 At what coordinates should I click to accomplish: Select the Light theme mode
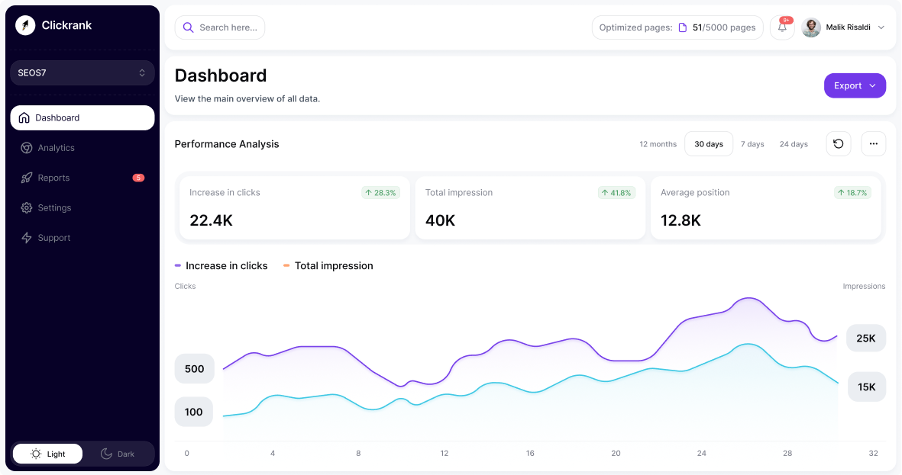(47, 454)
